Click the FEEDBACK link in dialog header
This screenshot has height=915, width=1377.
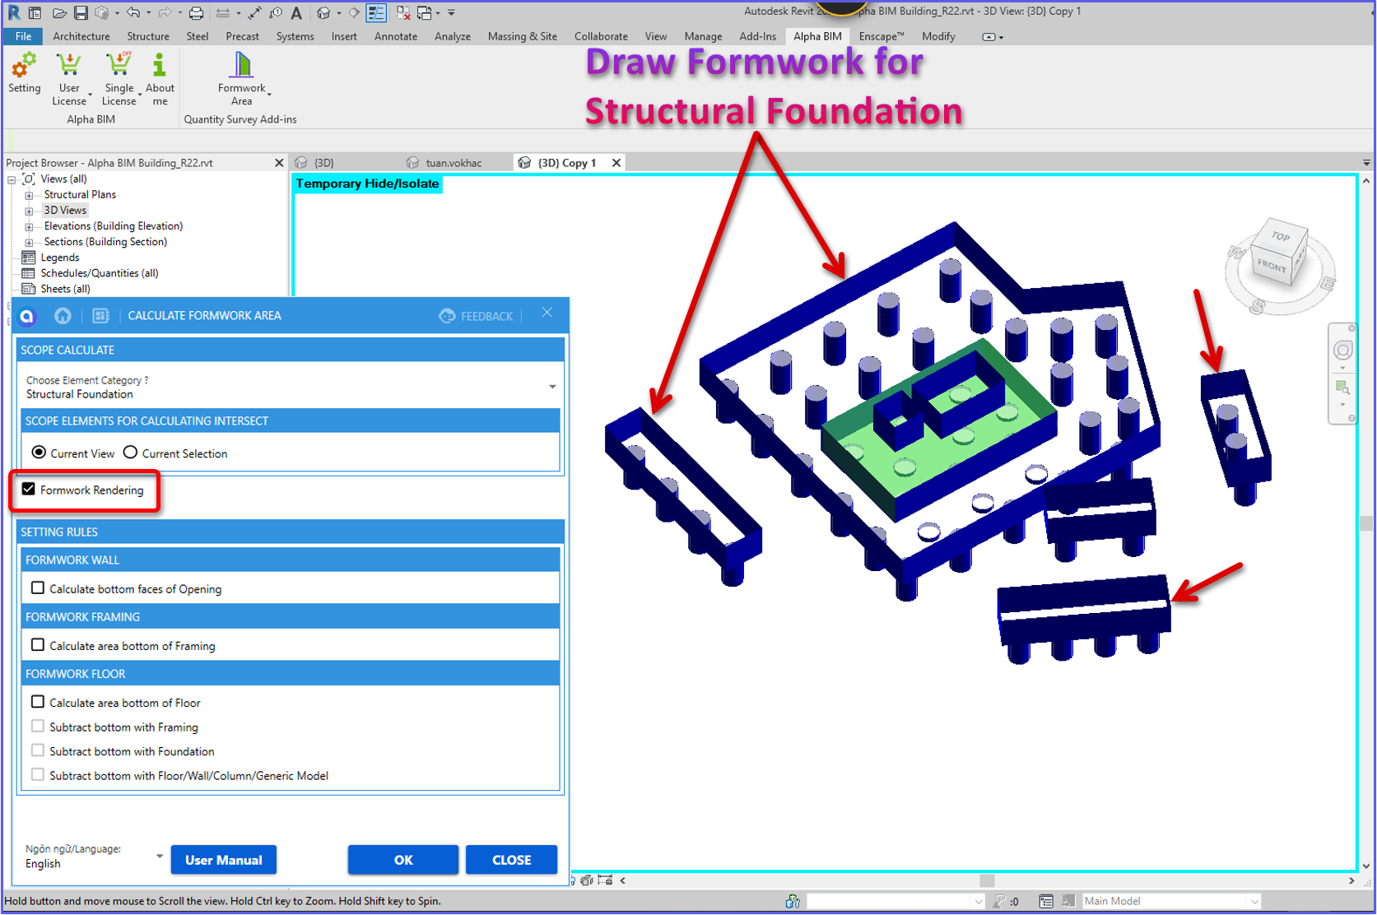[477, 316]
